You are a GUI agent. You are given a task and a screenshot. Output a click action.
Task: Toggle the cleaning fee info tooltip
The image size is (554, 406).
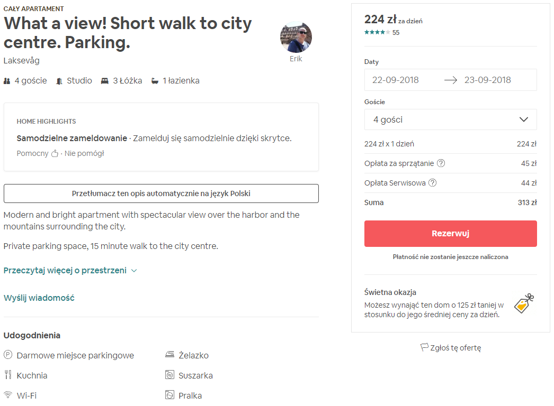pos(441,163)
